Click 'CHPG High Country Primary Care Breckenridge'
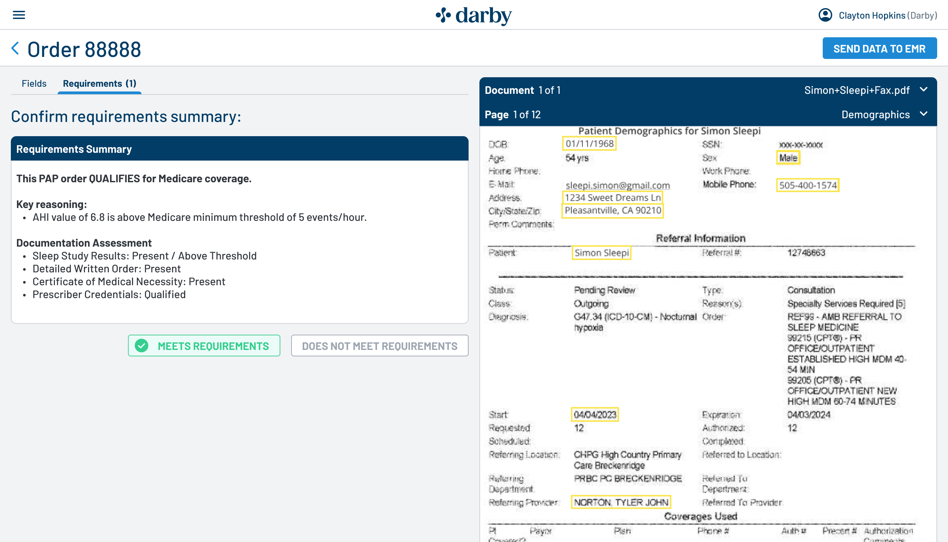The image size is (948, 542). point(628,460)
